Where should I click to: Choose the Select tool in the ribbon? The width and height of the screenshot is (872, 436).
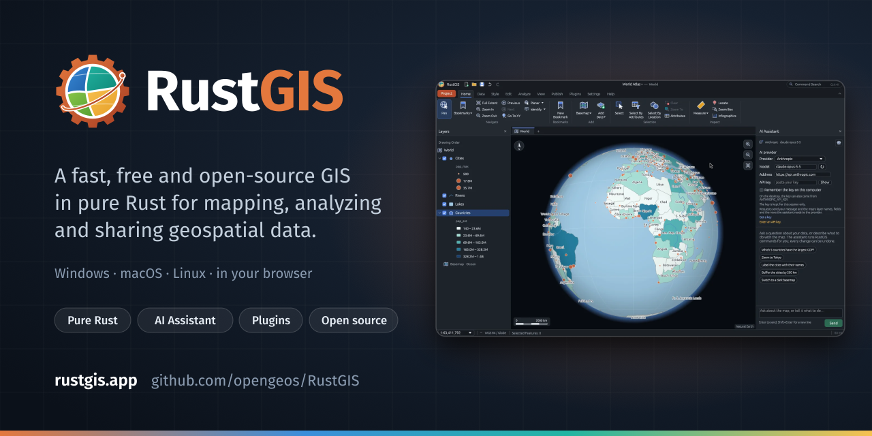[x=619, y=109]
